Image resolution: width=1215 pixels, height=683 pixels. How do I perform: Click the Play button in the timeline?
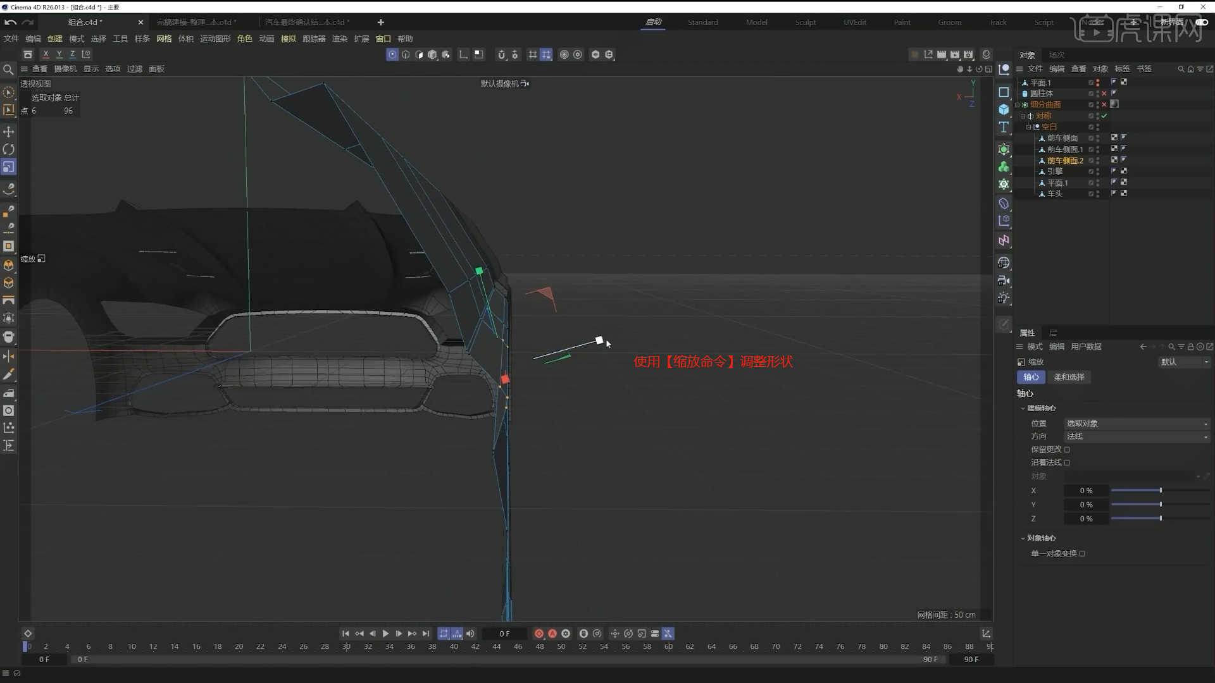coord(386,633)
